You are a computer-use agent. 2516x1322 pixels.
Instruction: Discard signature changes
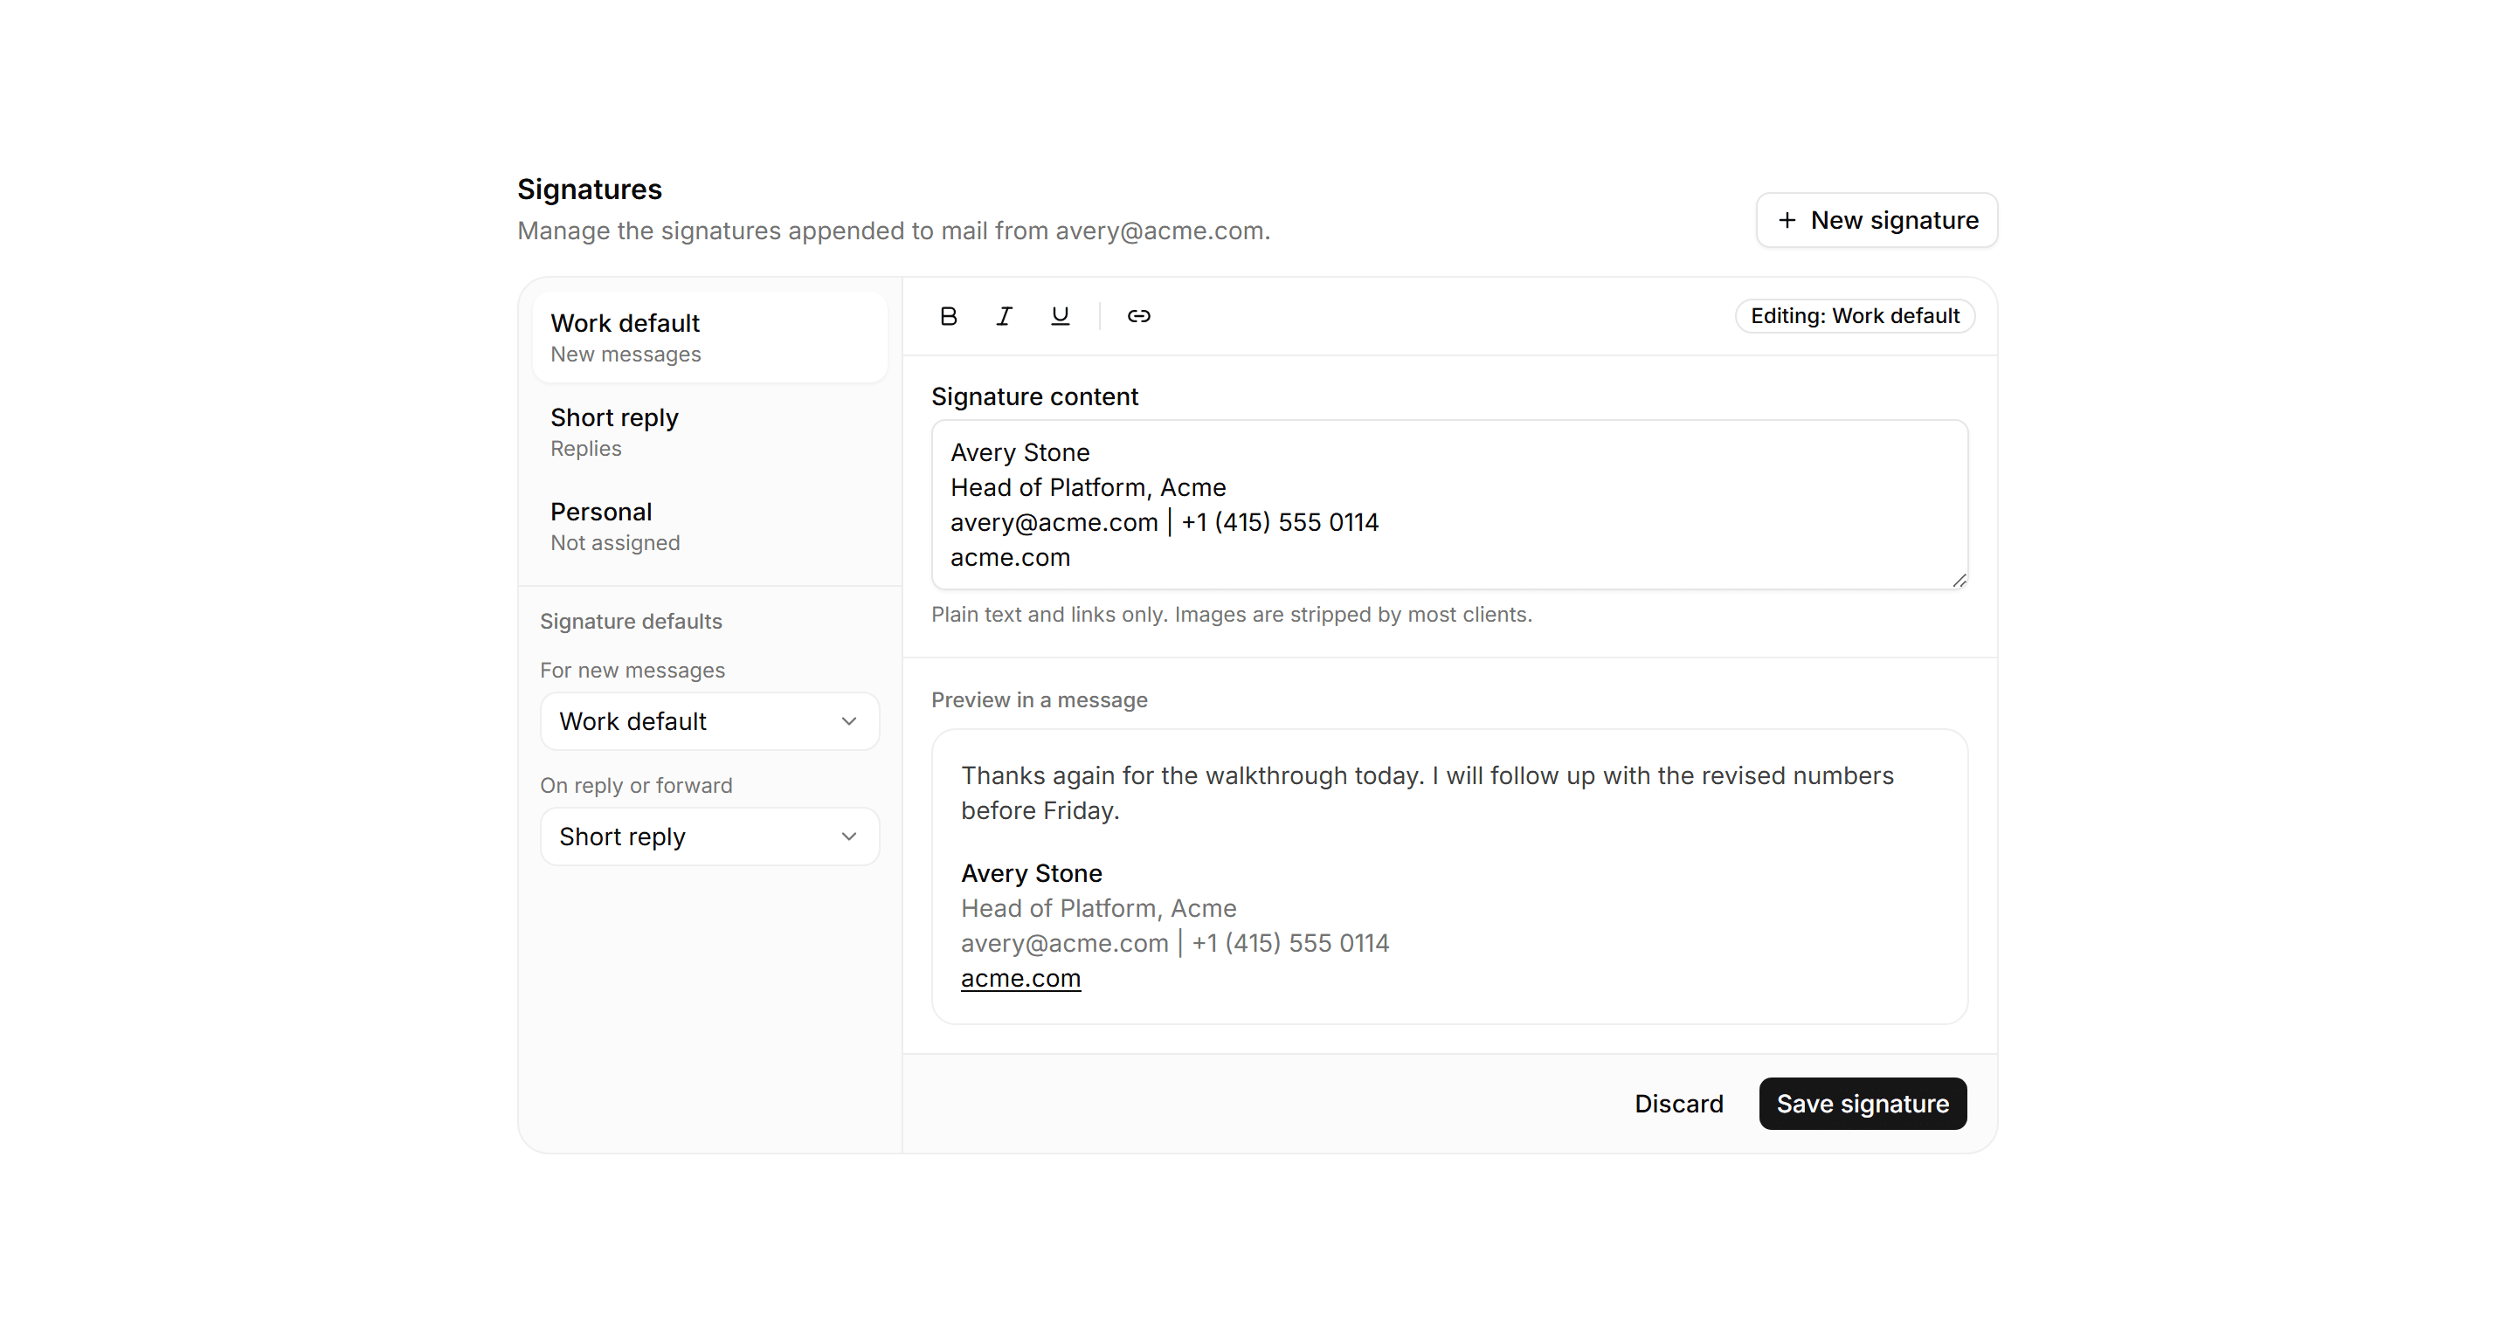pyautogui.click(x=1679, y=1105)
